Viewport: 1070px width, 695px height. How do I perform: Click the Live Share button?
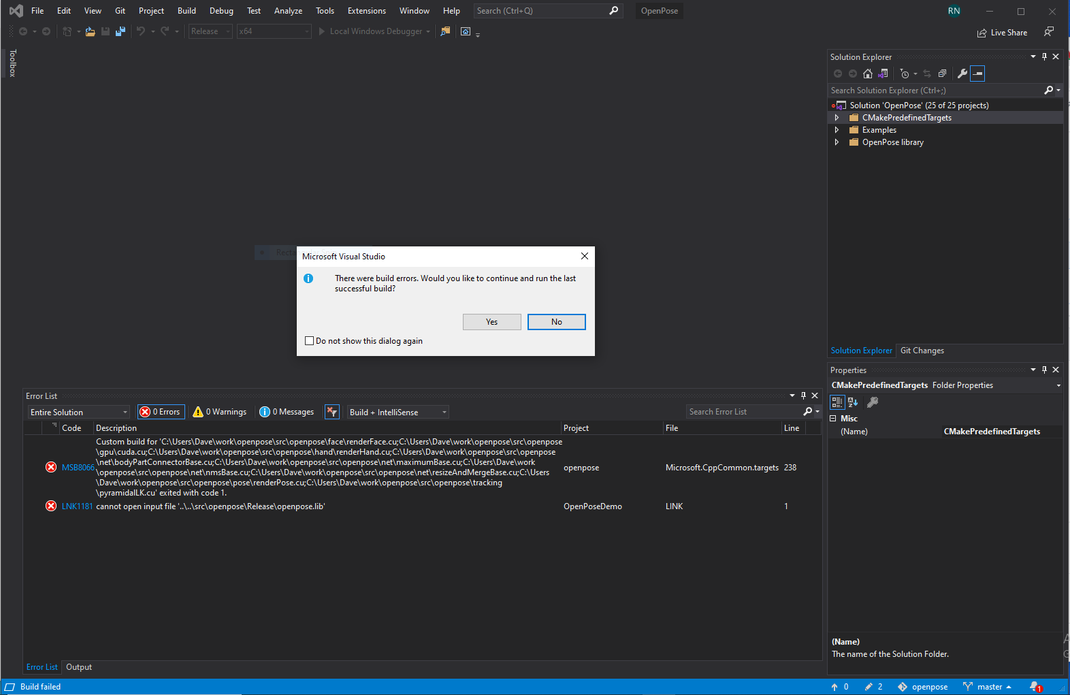[1002, 33]
